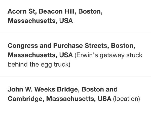Click the divider below the Acorn St entry
The image size is (151, 117).
(x=75, y=33)
